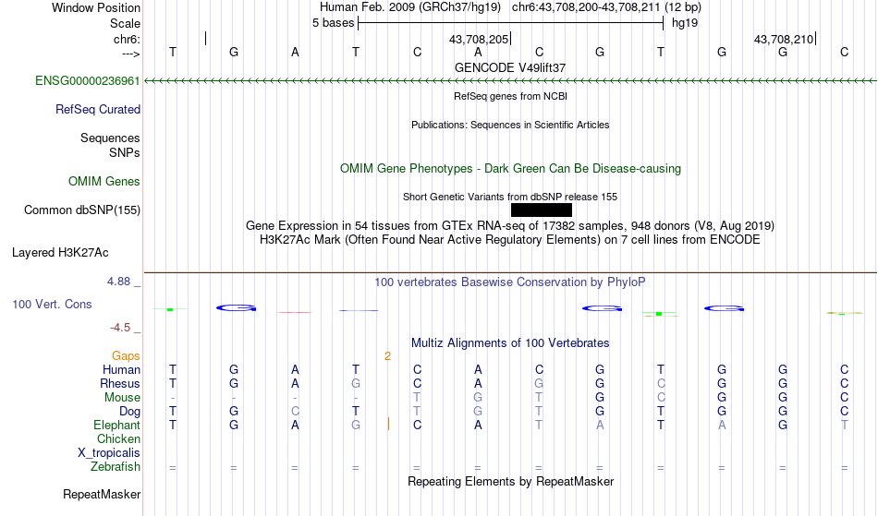
Task: Click the black dbSNP variant block
Action: click(x=542, y=210)
